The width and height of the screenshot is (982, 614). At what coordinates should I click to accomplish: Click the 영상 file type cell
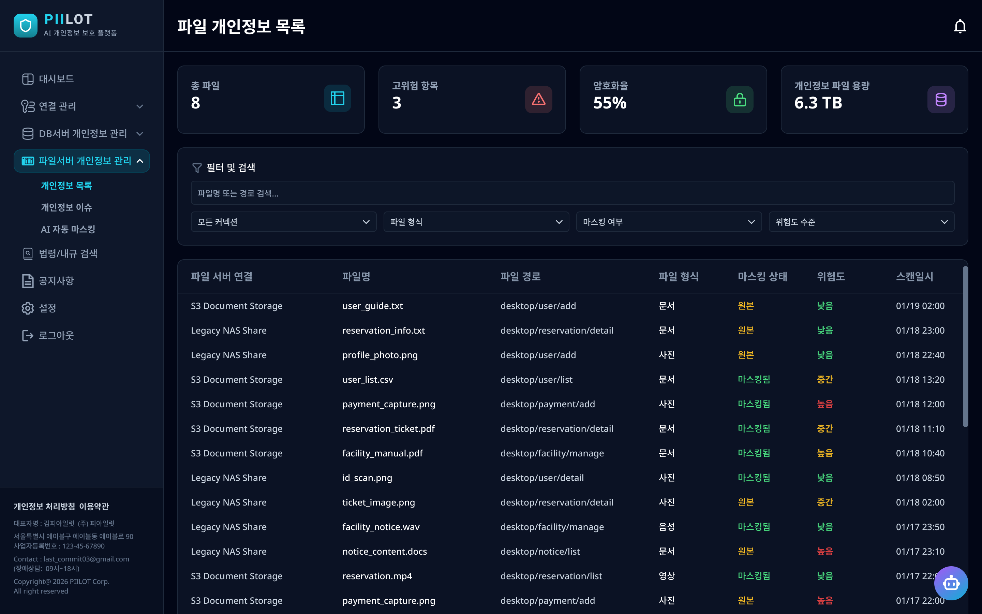(x=667, y=576)
